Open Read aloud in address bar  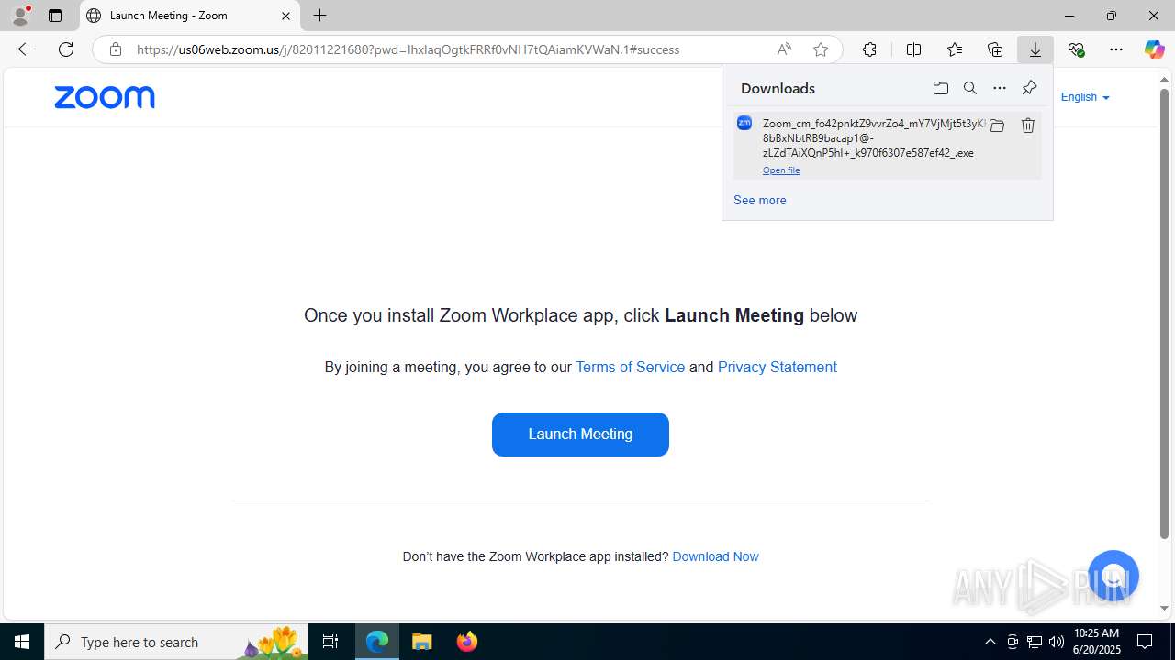pos(784,49)
